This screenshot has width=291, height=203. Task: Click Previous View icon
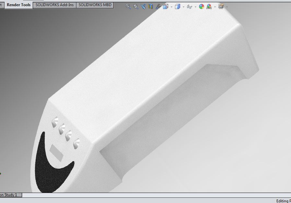143,7
